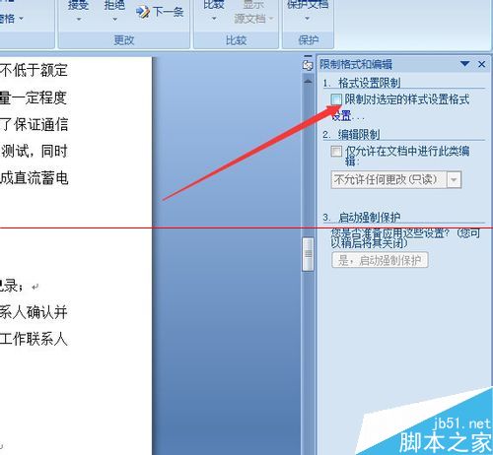Click the text 成直流蓄电 in the document

pyautogui.click(x=34, y=178)
